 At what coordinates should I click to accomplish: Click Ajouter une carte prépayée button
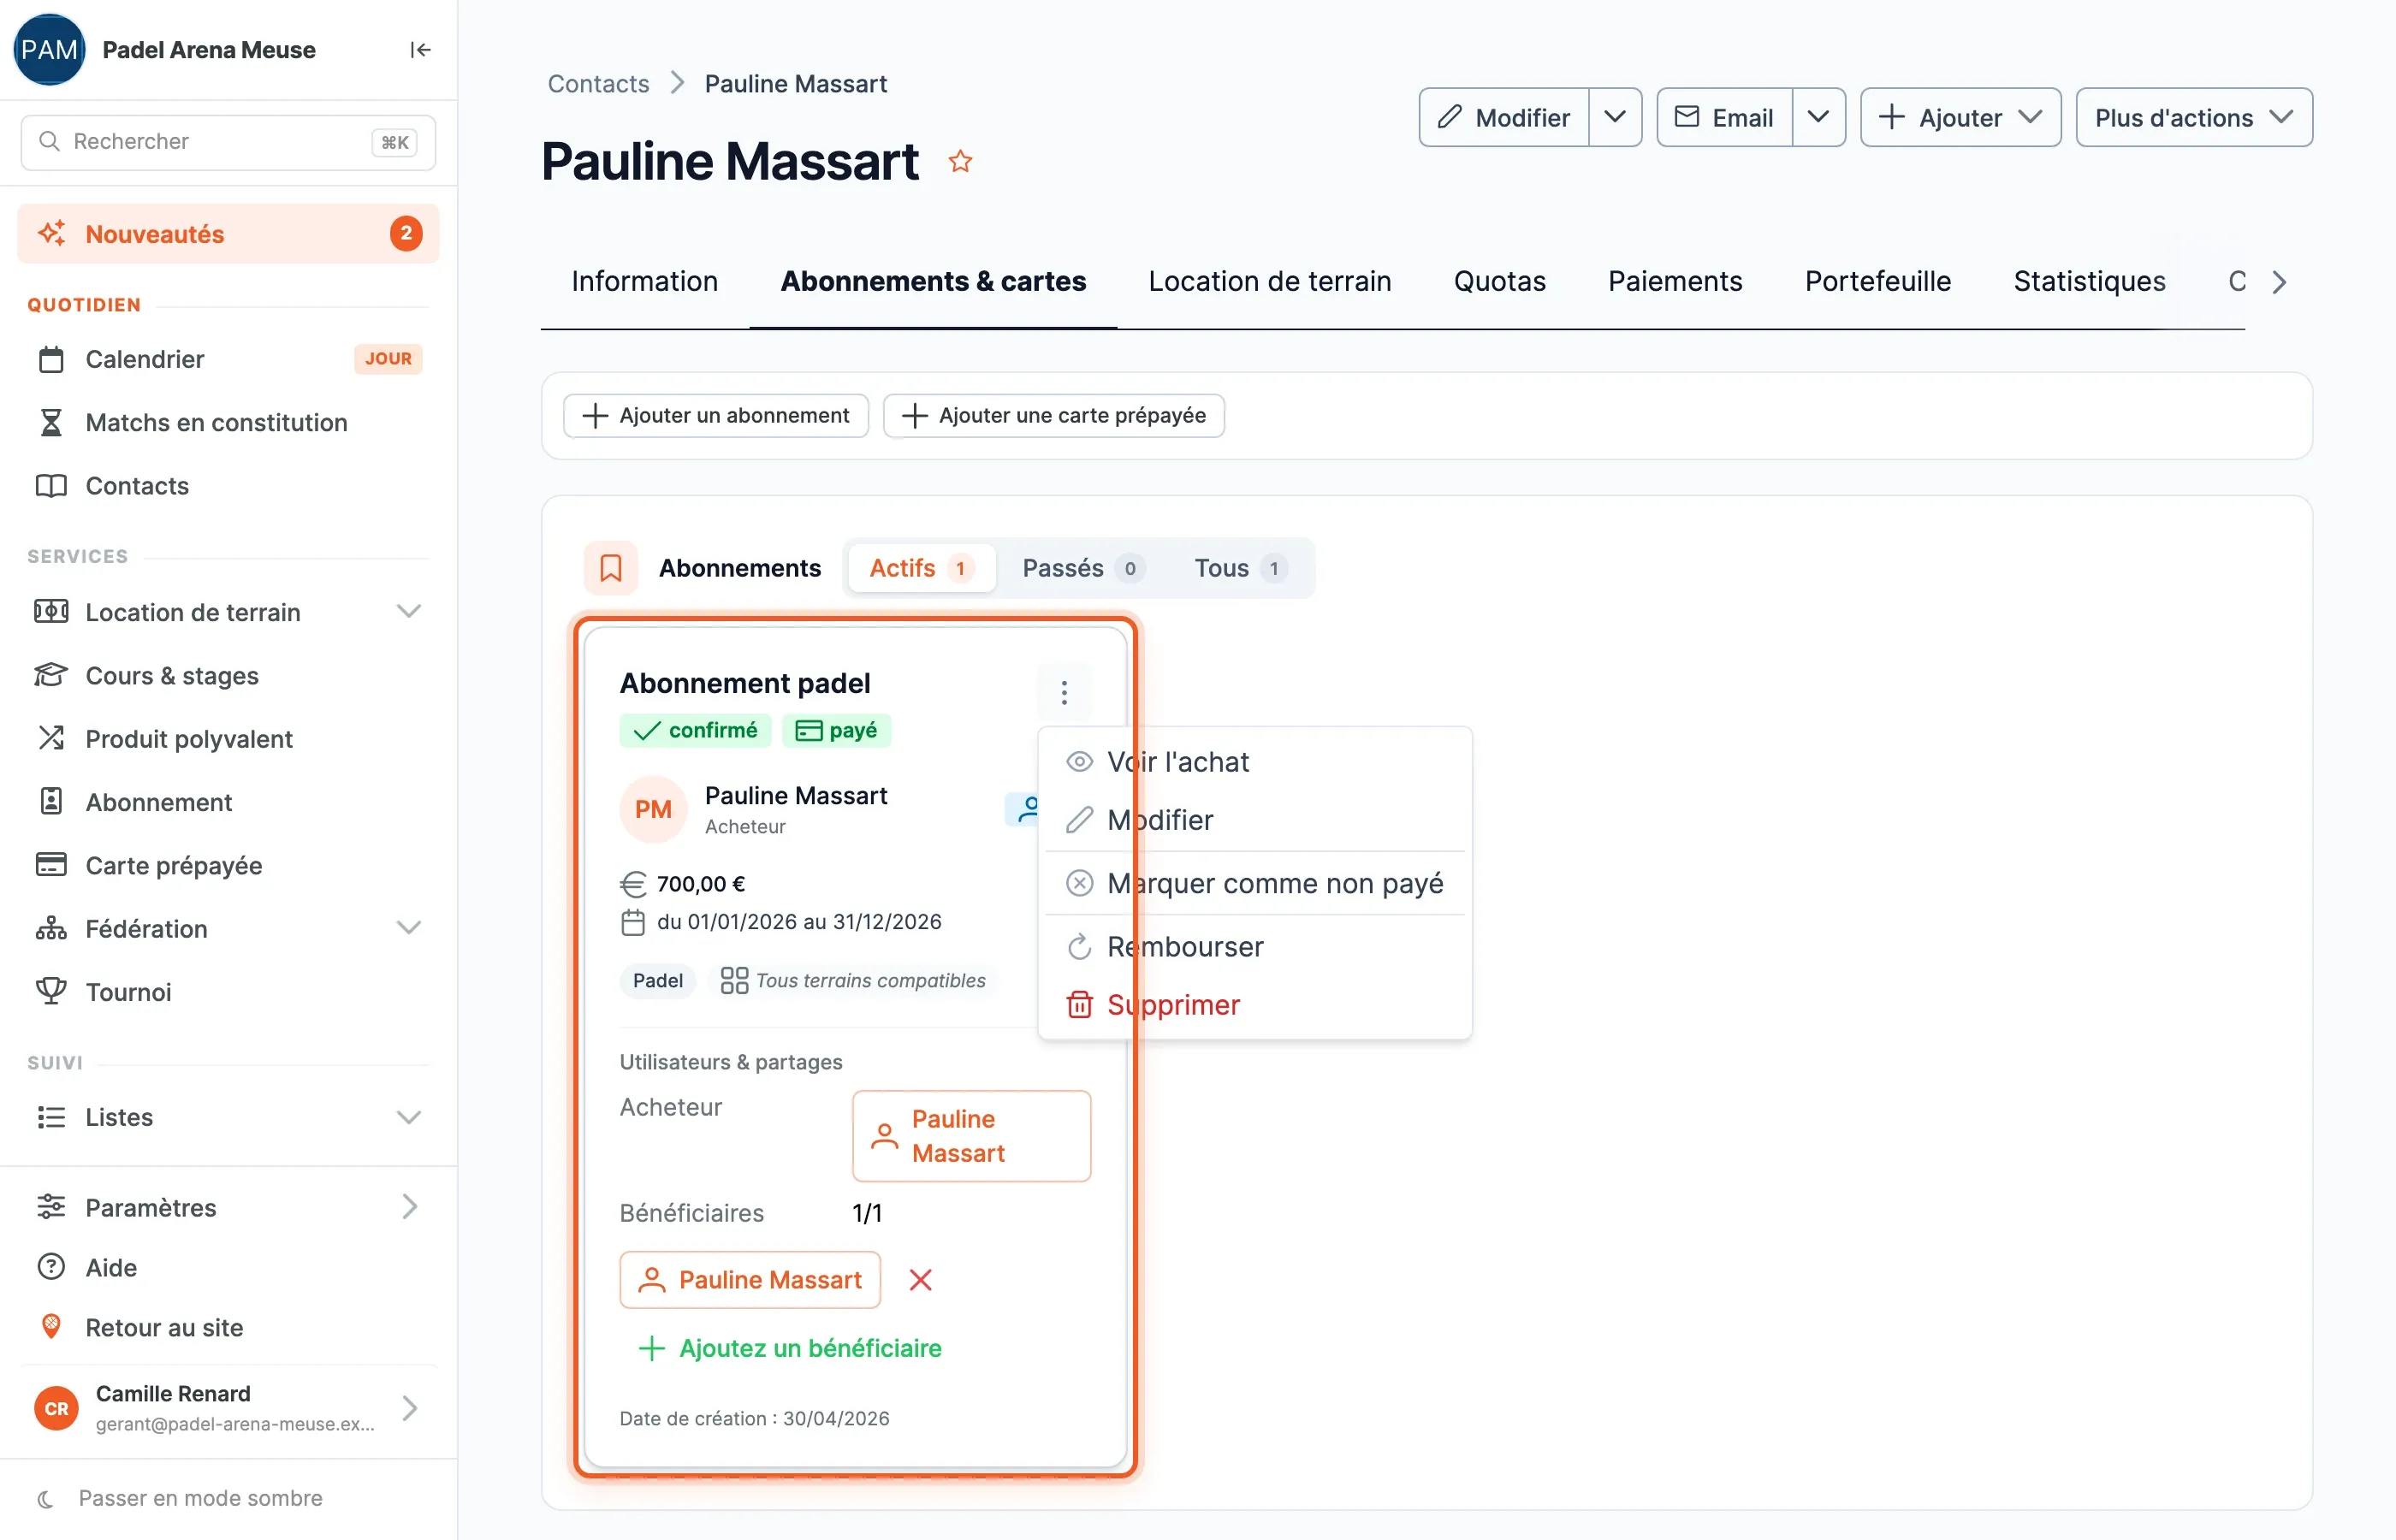[1054, 415]
